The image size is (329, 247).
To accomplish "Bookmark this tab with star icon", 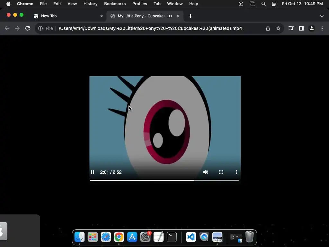I will pos(278,28).
